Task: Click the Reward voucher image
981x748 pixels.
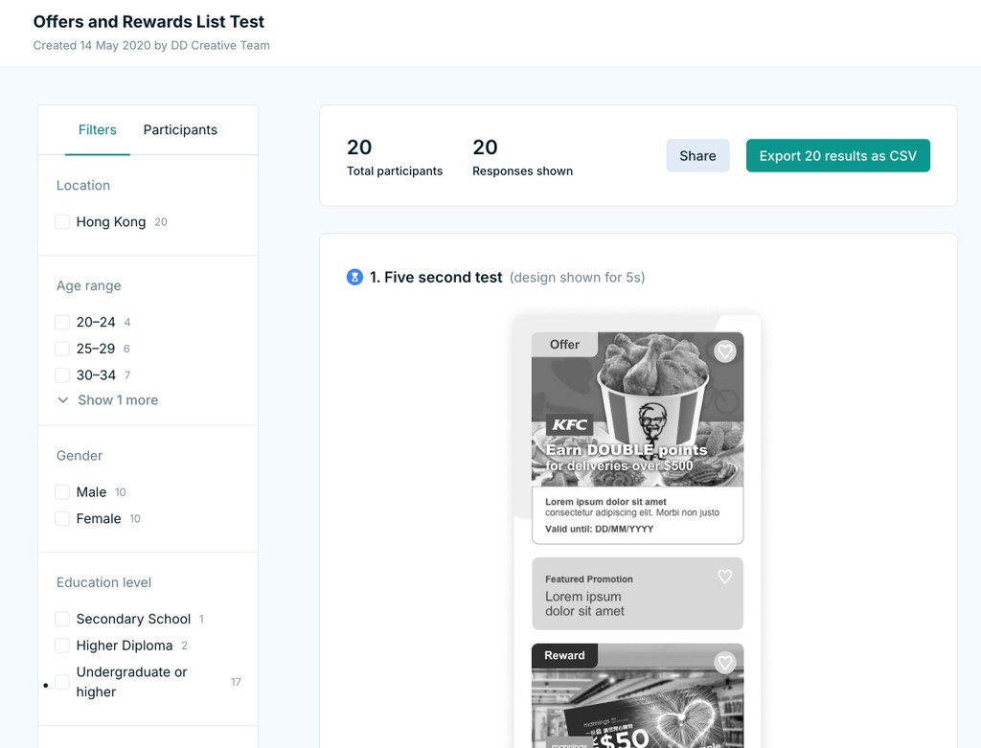Action: click(x=637, y=695)
